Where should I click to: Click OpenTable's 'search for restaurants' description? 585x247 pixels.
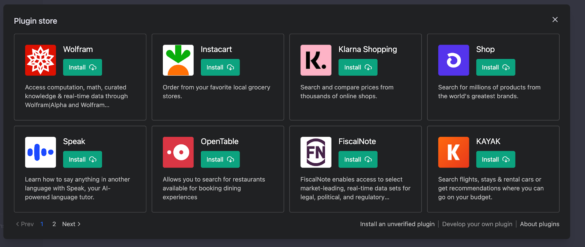click(214, 188)
